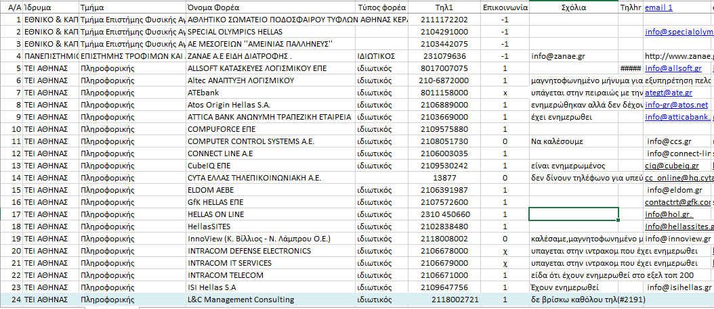
Task: Select the 'Επικοινωνία' header cell
Action: point(505,7)
